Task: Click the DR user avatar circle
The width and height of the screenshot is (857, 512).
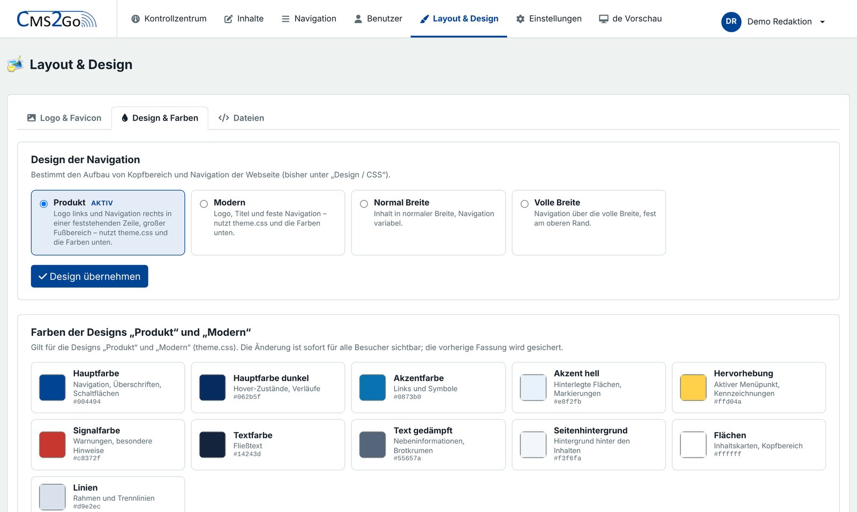Action: pos(731,21)
